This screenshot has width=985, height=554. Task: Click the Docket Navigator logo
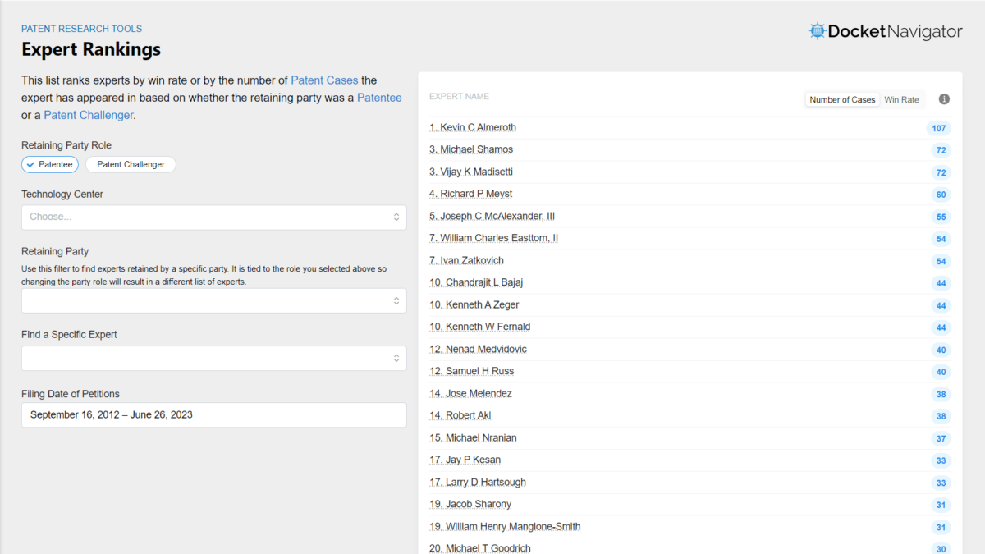tap(885, 32)
